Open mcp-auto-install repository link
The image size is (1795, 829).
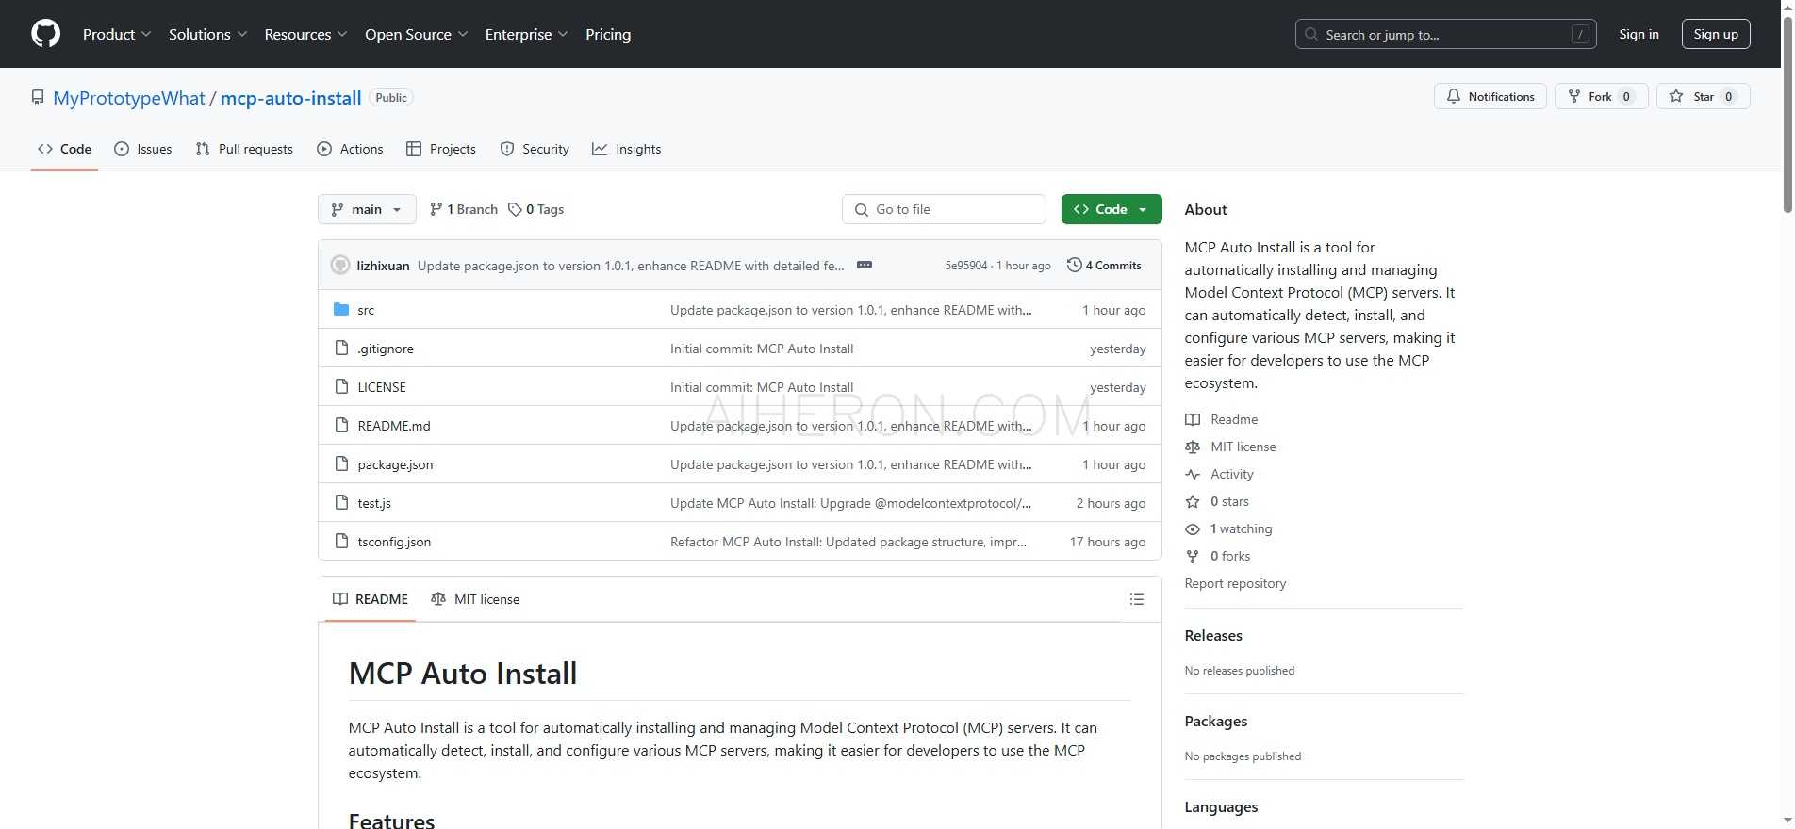tap(291, 98)
